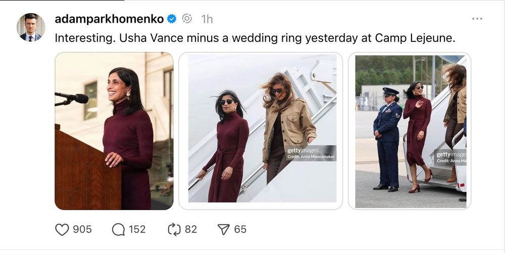This screenshot has height=253, width=505.
Task: Share the post using the paper plane icon
Action: pos(223,230)
